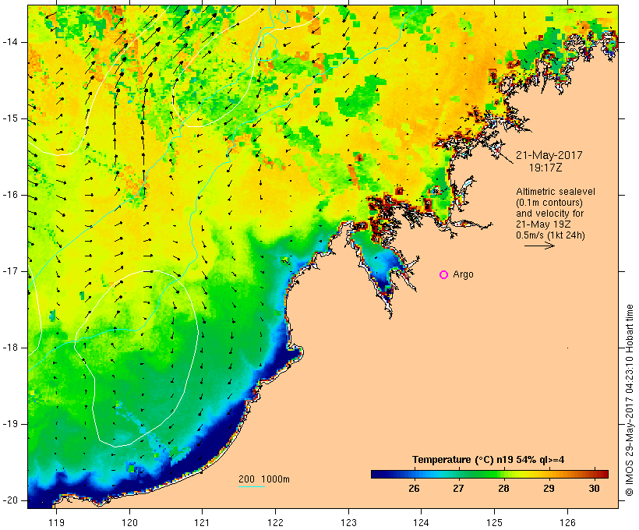This screenshot has width=639, height=530.
Task: Click the longitude label 121
Action: click(x=202, y=522)
